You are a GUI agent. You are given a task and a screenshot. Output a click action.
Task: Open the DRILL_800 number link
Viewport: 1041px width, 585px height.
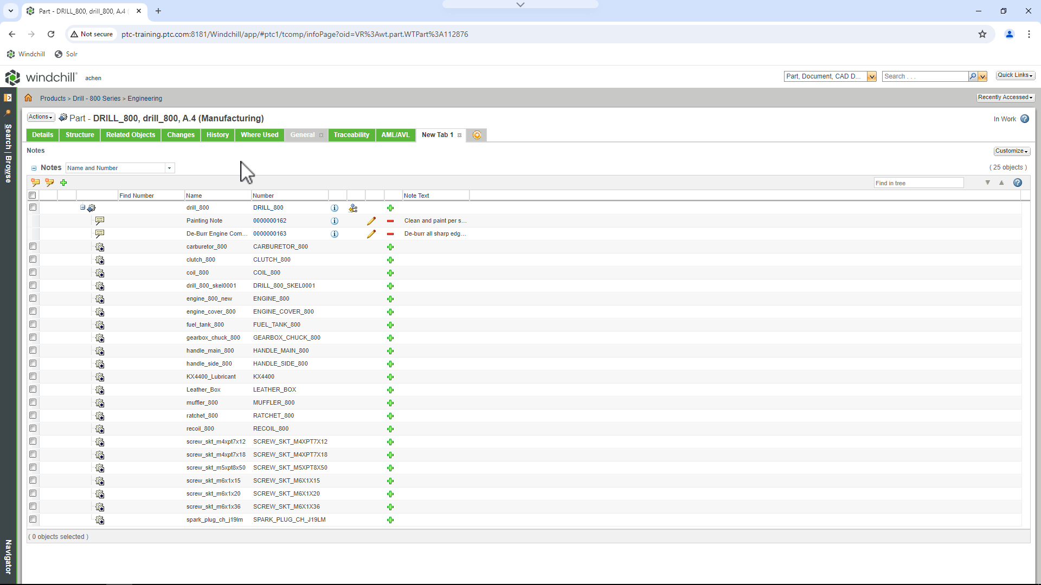click(268, 208)
